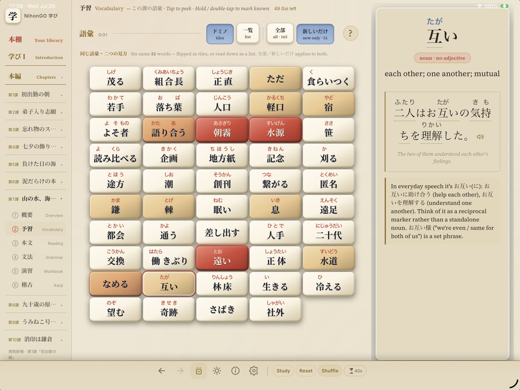Tap the 奇跡 tile

[169, 309]
